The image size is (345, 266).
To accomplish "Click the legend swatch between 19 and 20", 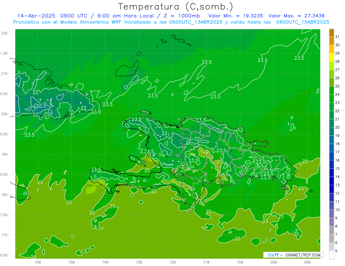I will coord(332,132).
